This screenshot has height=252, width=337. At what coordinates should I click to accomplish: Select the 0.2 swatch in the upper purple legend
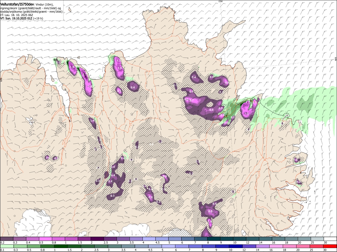[7, 239]
